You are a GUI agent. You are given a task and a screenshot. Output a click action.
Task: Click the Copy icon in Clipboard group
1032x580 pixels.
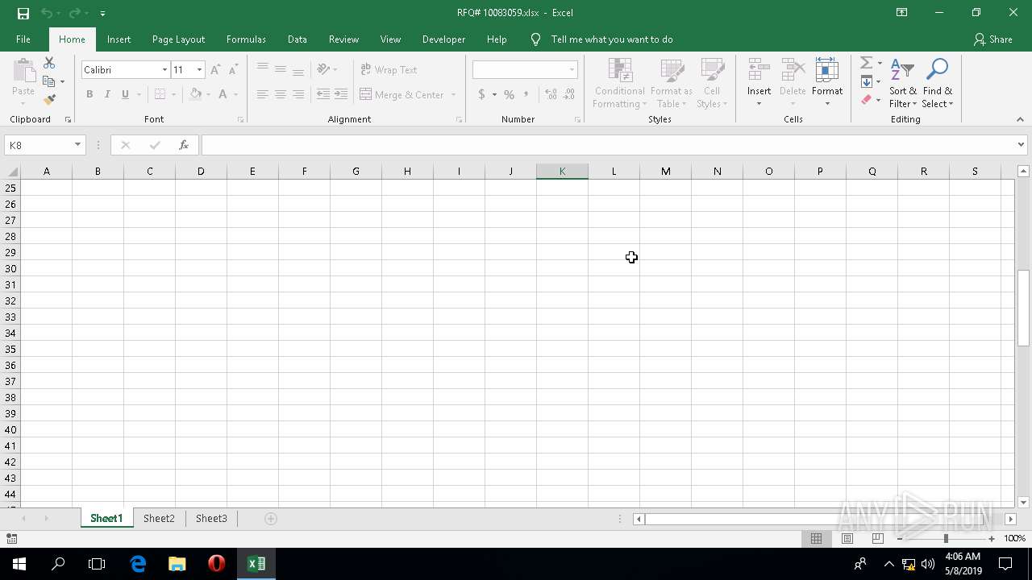tap(48, 81)
